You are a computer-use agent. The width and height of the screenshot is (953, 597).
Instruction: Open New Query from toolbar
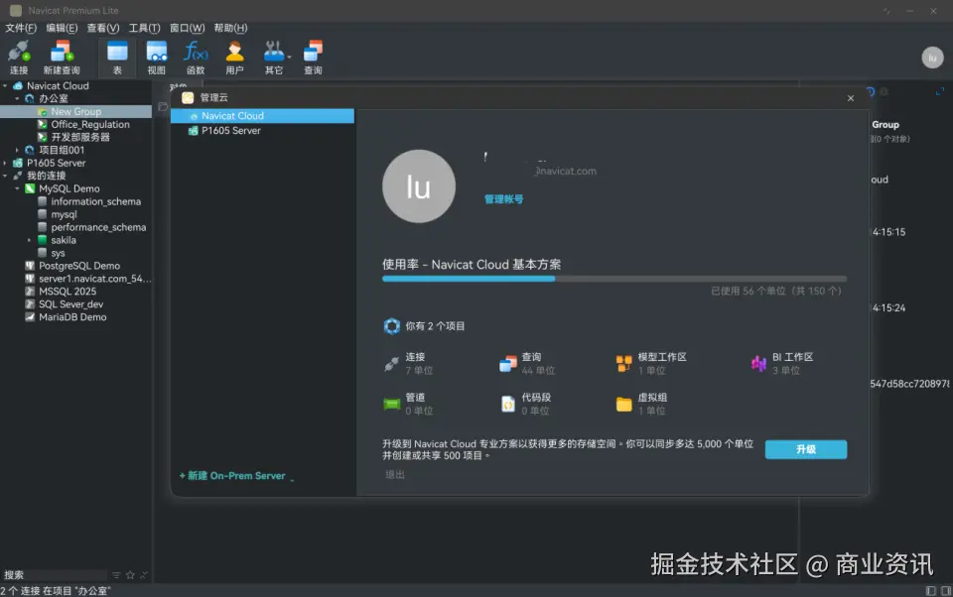coord(62,58)
